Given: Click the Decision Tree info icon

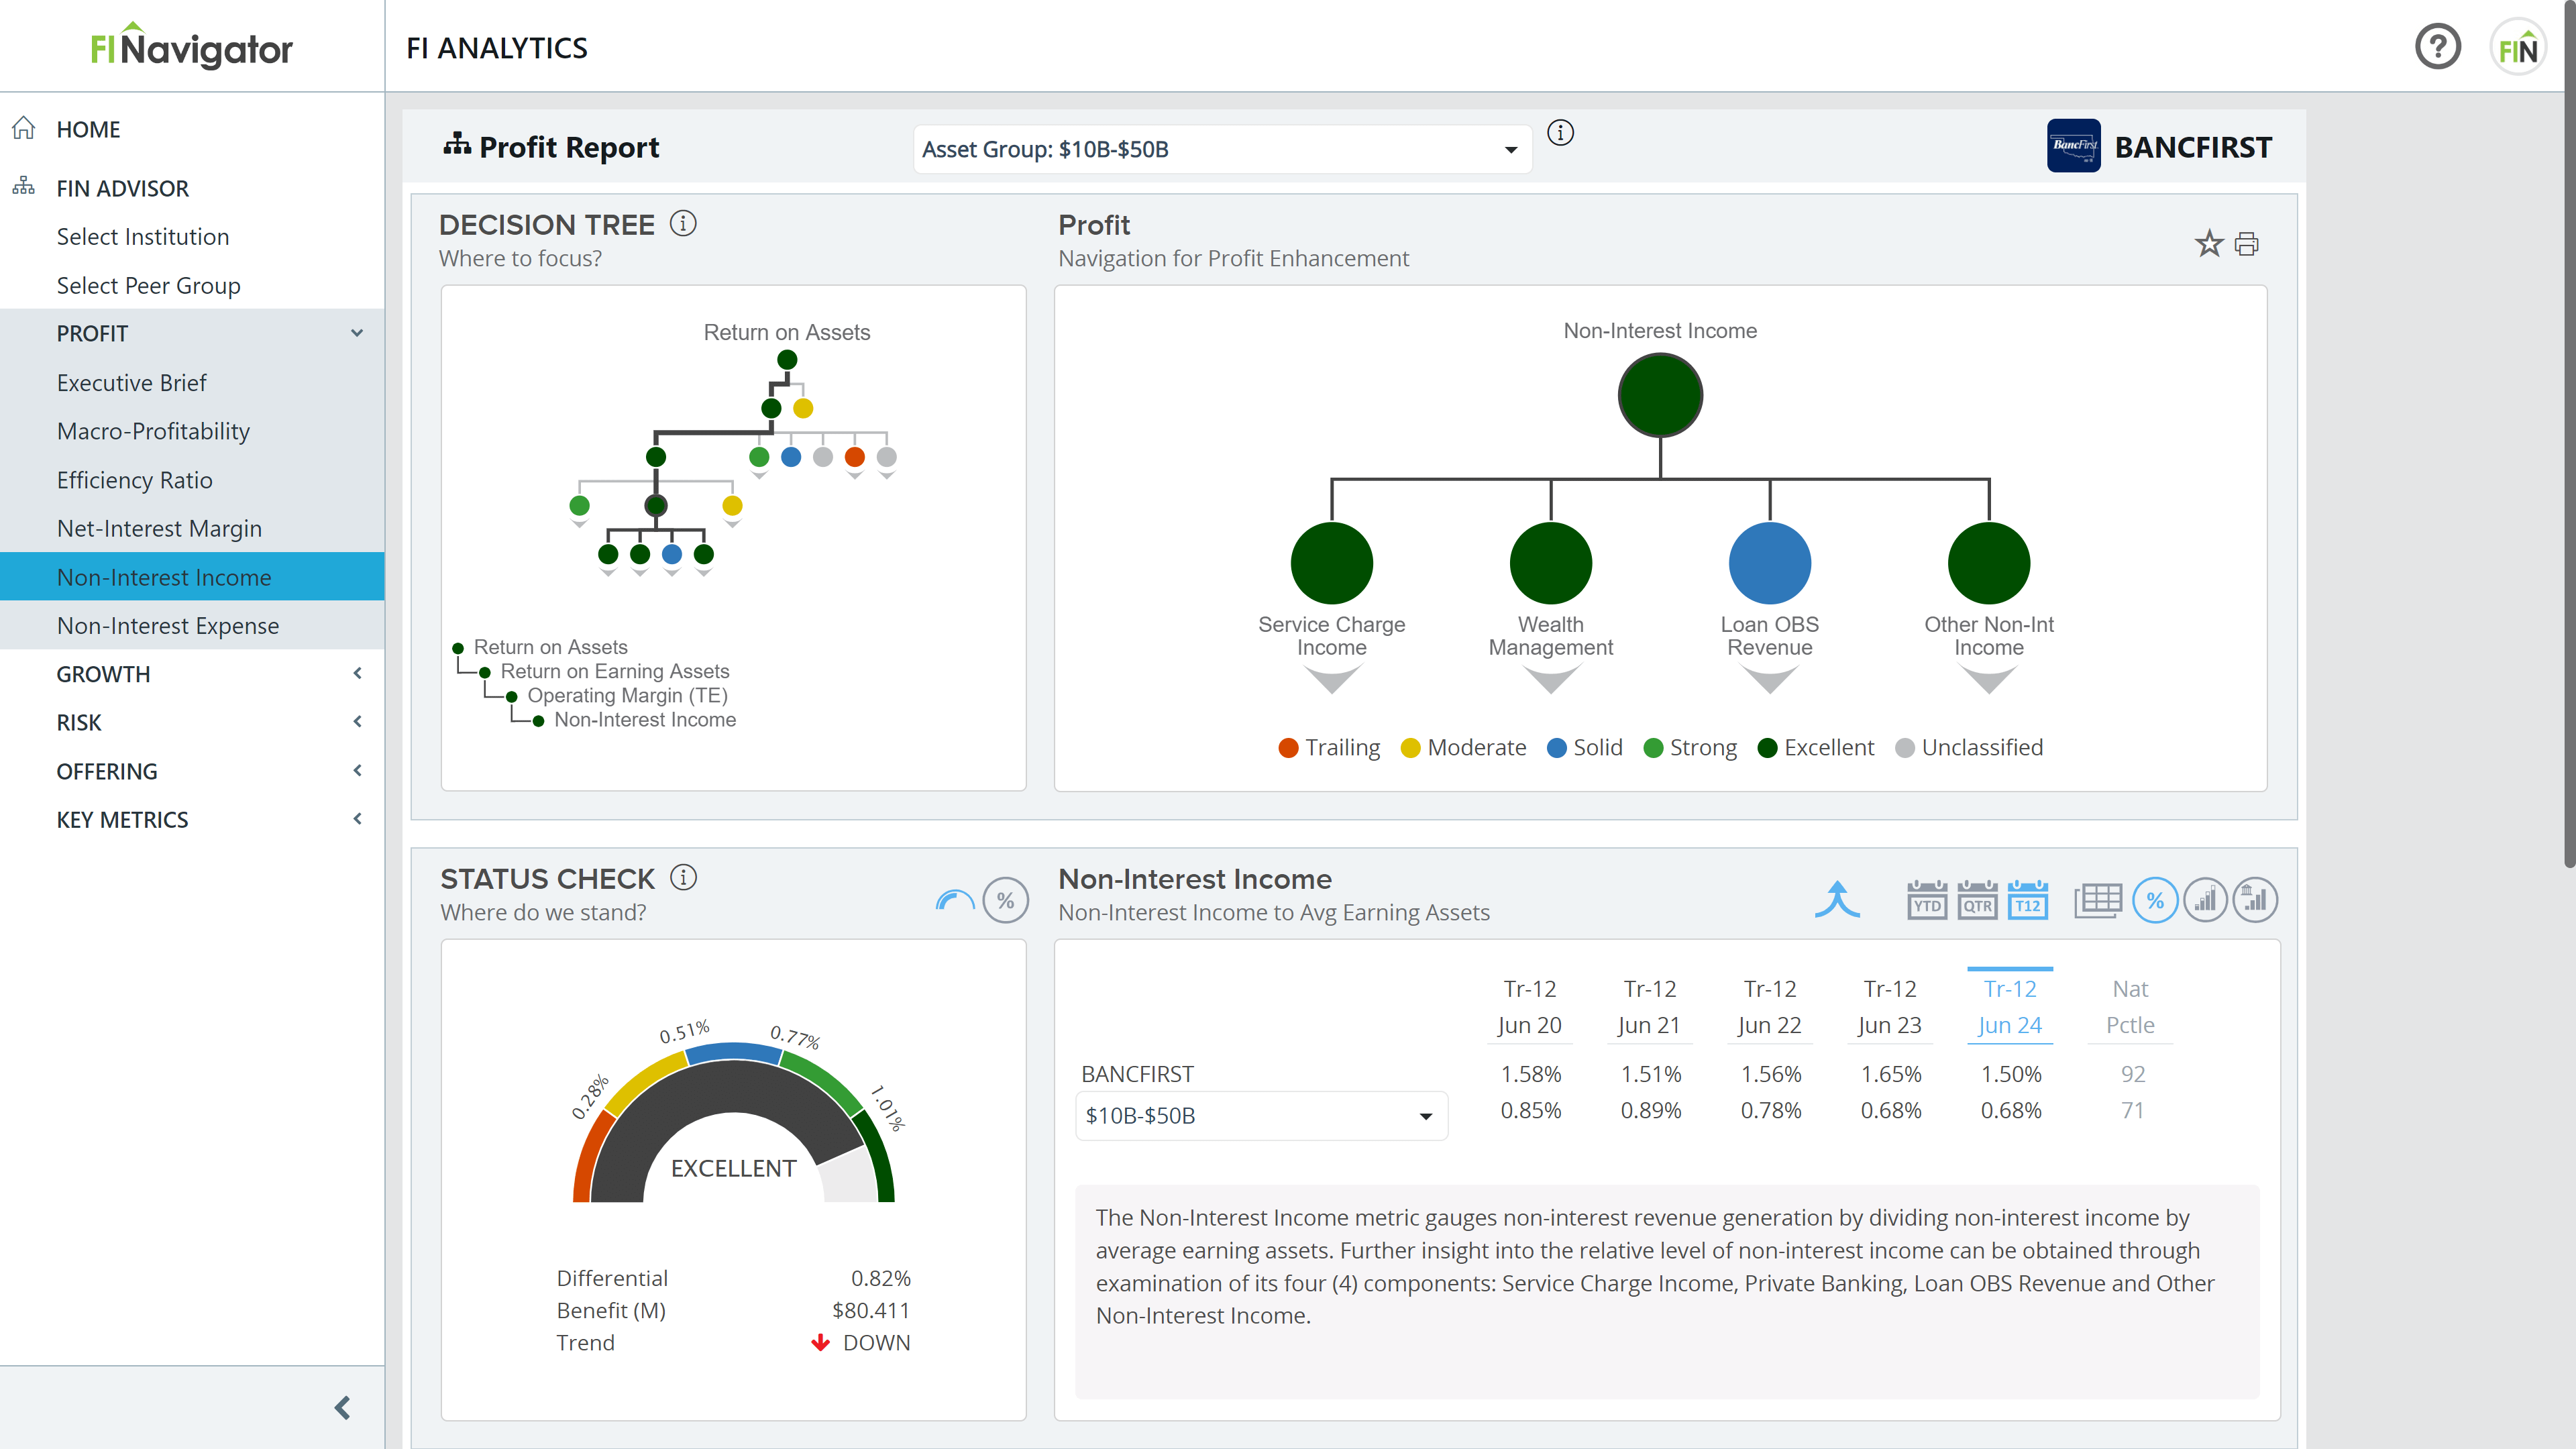Looking at the screenshot, I should (x=683, y=223).
